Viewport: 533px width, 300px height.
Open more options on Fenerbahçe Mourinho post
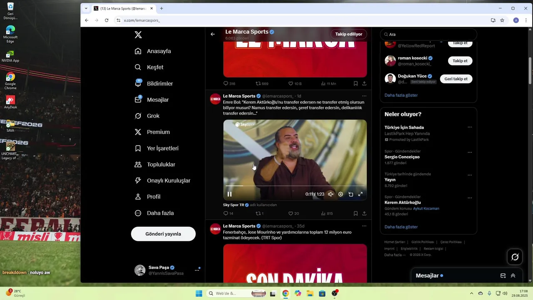click(364, 226)
